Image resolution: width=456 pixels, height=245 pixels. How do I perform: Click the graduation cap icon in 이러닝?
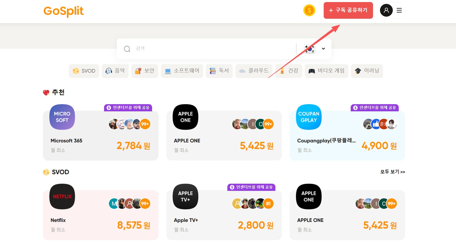(x=358, y=71)
